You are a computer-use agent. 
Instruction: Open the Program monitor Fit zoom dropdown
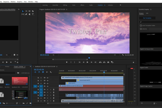point(56,55)
